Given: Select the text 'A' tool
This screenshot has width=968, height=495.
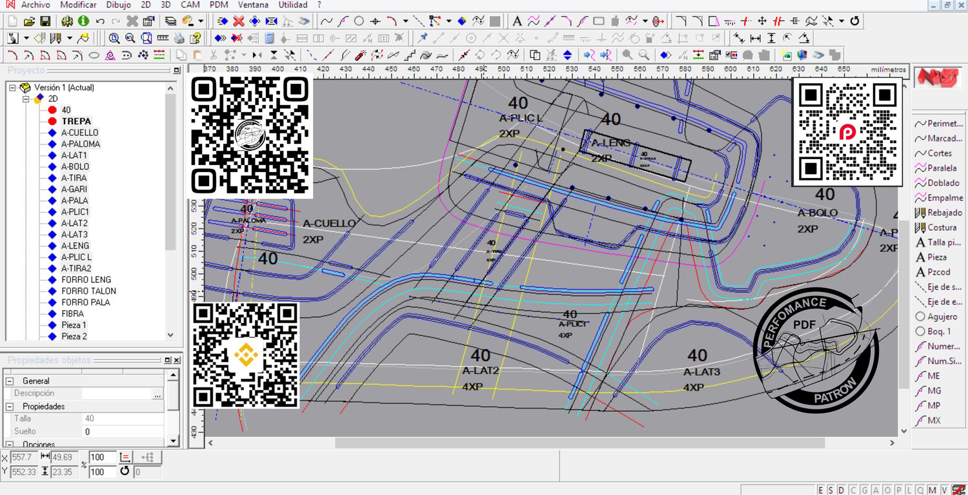Looking at the screenshot, I should point(517,21).
